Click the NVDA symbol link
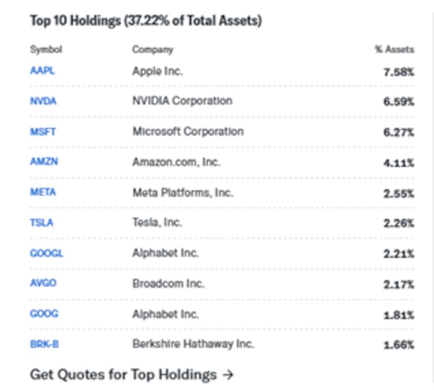Viewport: 434px width, 390px height. (x=43, y=101)
